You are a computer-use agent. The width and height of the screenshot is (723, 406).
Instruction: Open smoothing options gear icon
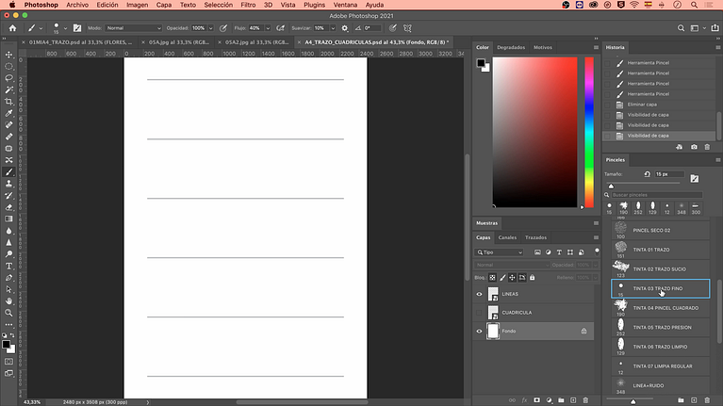344,28
